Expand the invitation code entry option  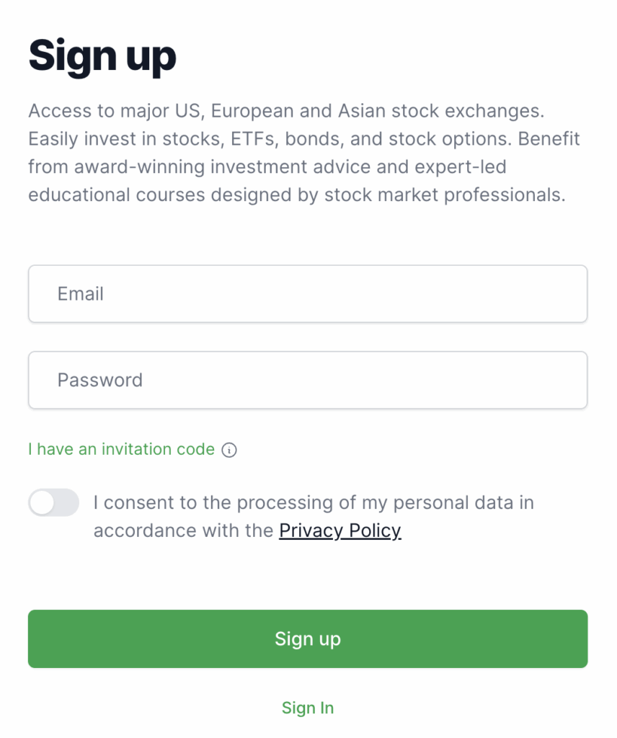coord(121,450)
